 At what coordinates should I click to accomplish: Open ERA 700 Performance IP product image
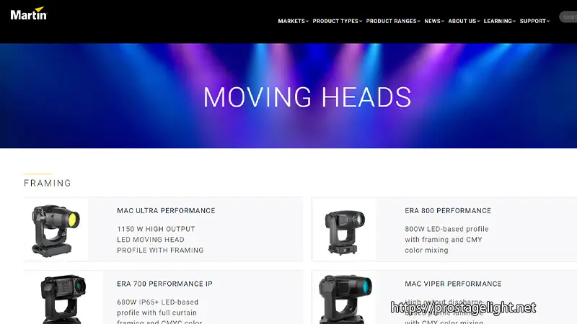[x=63, y=298]
